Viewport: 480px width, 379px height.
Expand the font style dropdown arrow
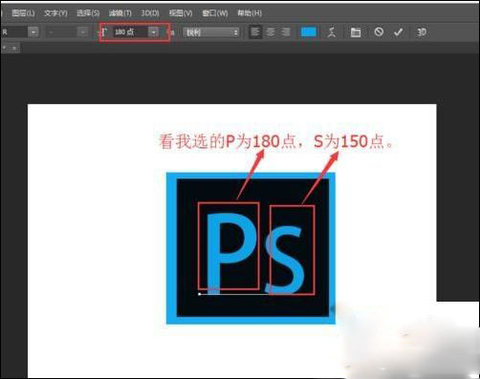coord(82,32)
